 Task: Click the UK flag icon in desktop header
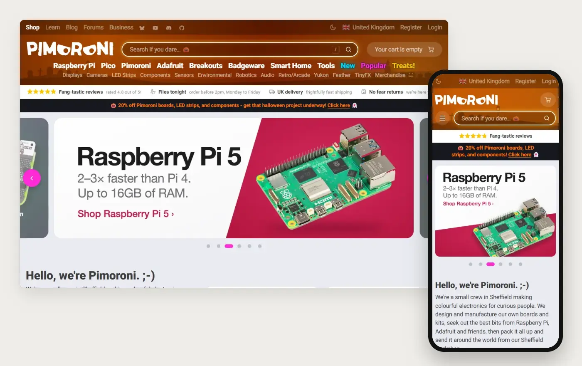(x=346, y=27)
